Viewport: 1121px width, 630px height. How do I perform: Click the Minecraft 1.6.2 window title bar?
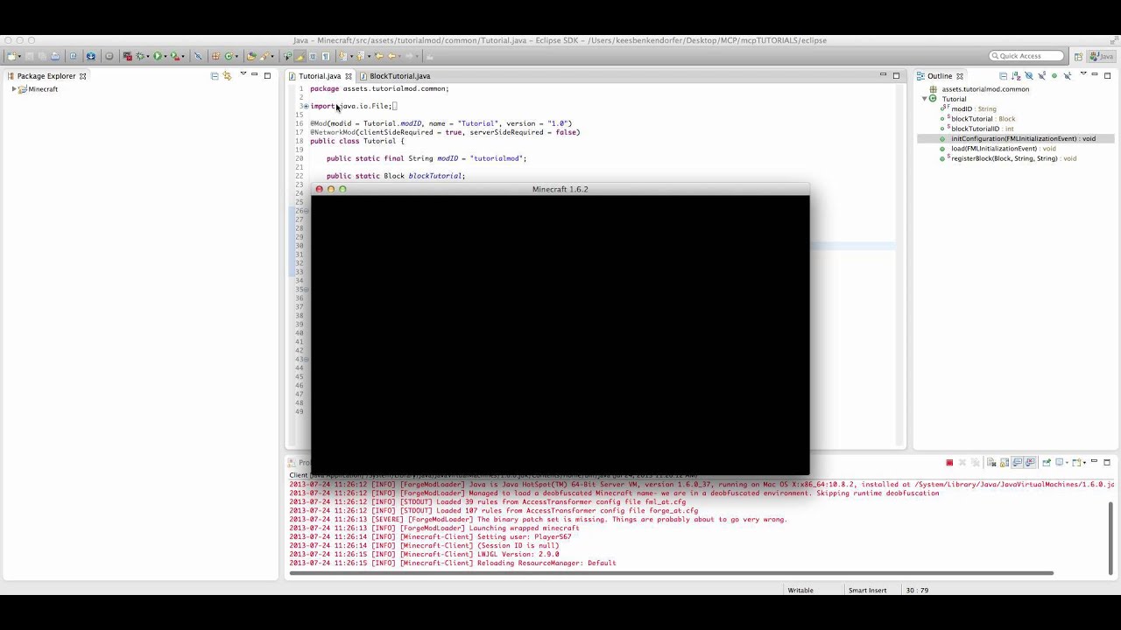pos(560,189)
